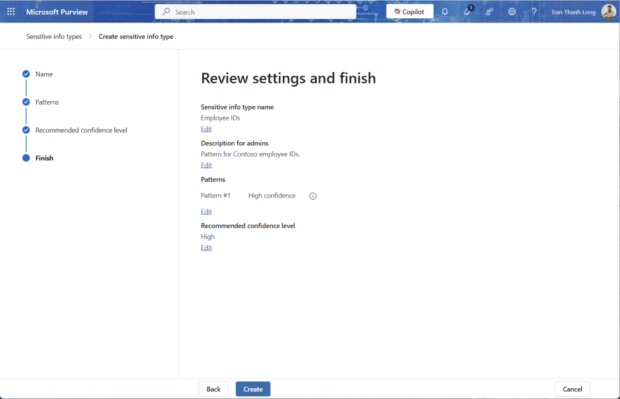
Task: Go to the Name step
Action: pos(44,74)
